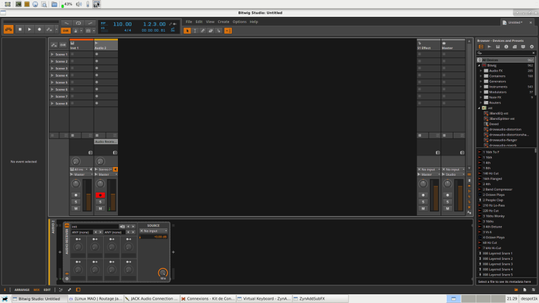Open the View menu
The height and width of the screenshot is (303, 539).
210,22
